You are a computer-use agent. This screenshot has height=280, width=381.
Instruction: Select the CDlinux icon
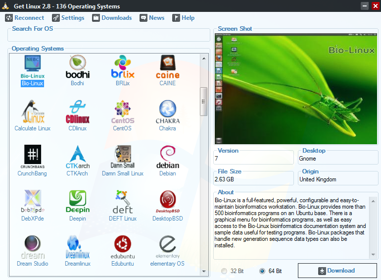[x=78, y=112]
